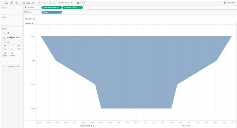Image resolution: width=237 pixels, height=128 pixels.
Task: Click the Central row label
Action: [x=32, y=109]
